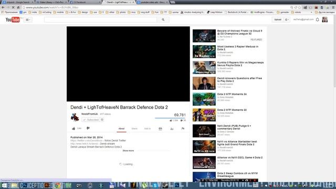Select the Share tab
Image resolution: width=336 pixels, height=189 pixels.
(x=134, y=129)
